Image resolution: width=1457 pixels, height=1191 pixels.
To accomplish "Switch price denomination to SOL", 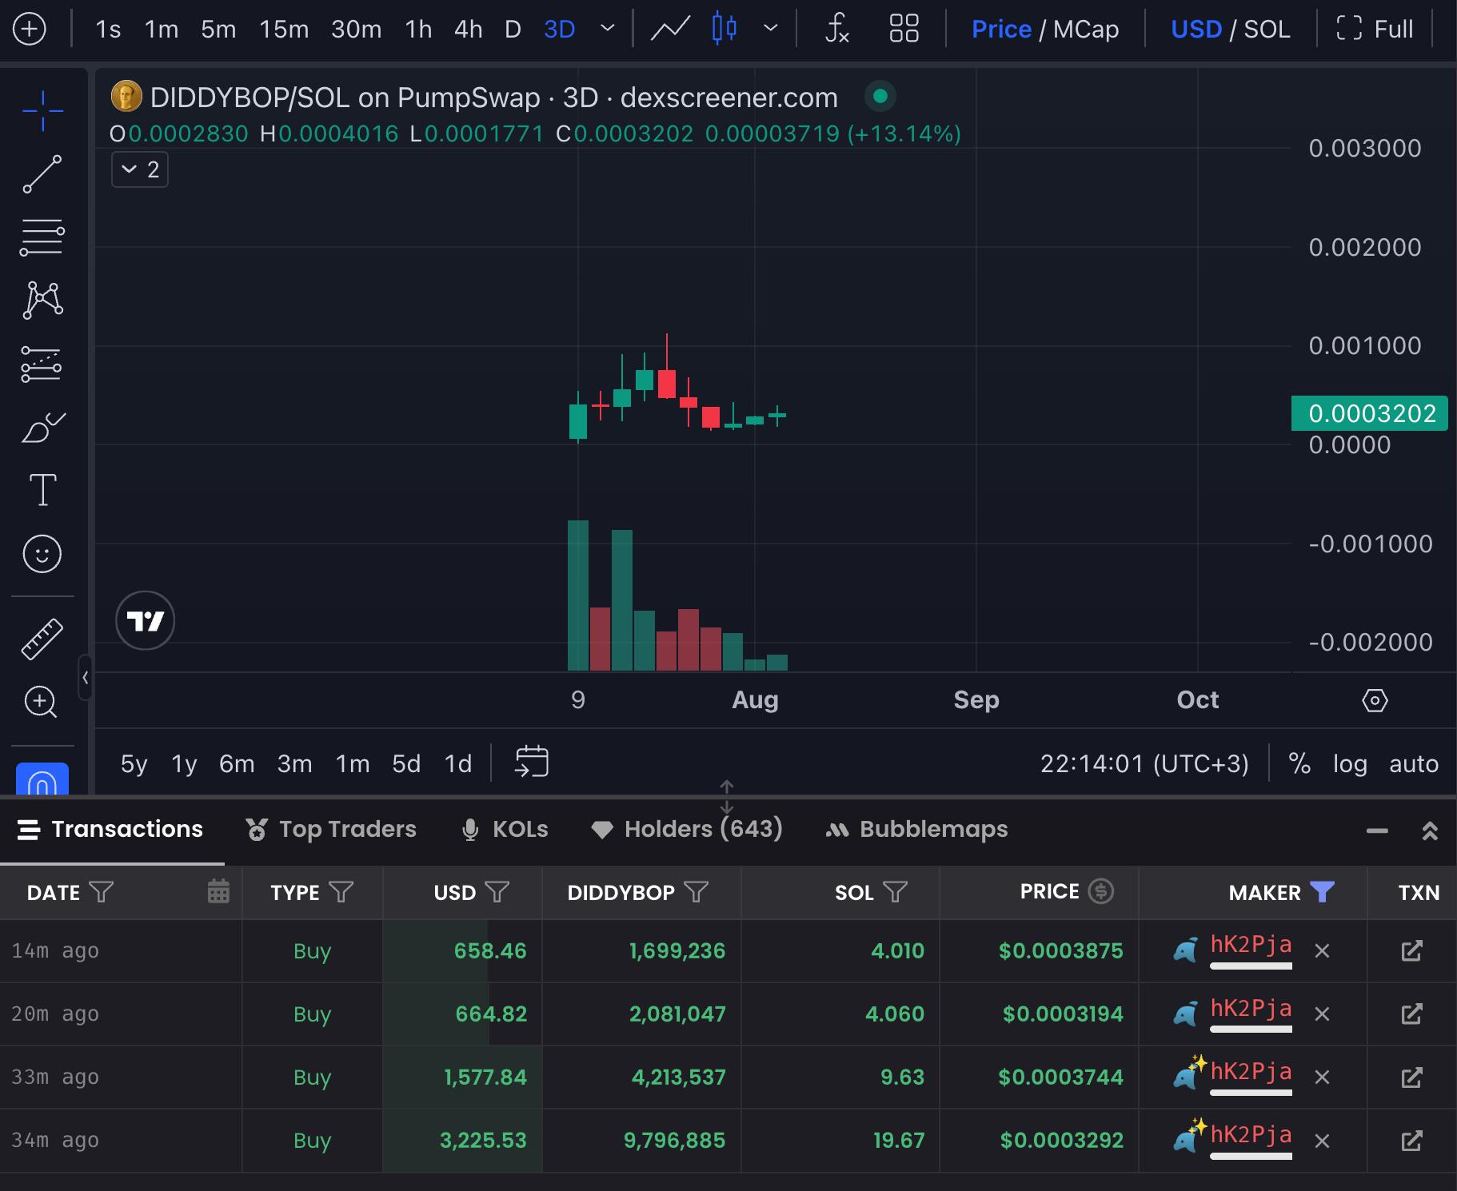I will pos(1267,30).
